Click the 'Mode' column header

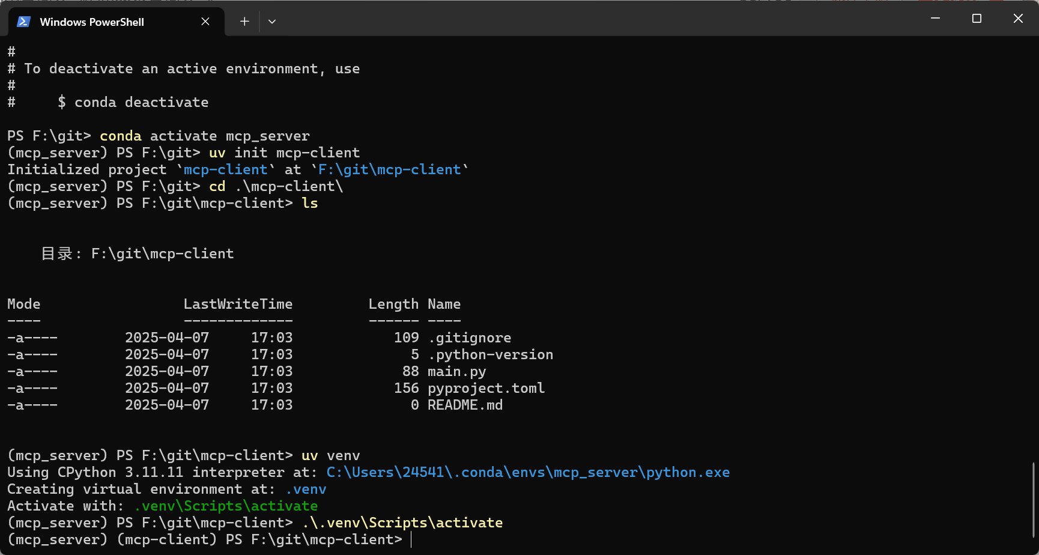pyautogui.click(x=24, y=304)
